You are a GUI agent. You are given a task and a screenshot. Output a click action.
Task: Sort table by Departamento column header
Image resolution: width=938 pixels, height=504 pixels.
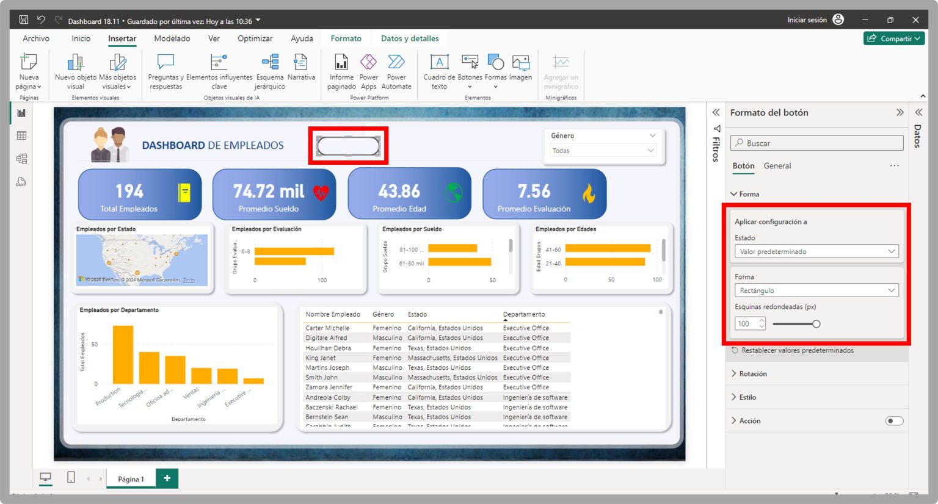tap(524, 314)
